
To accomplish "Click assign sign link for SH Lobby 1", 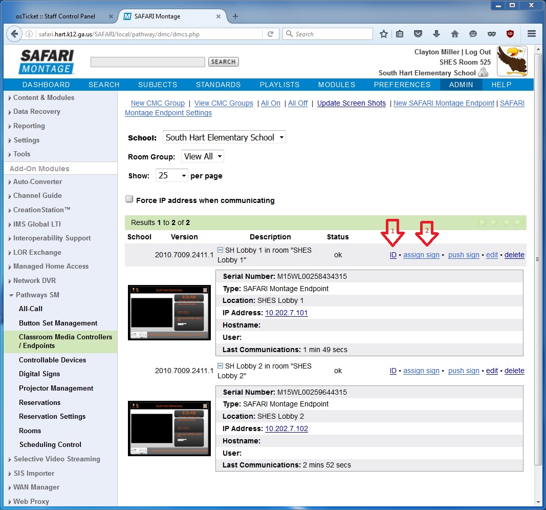I will pos(421,255).
